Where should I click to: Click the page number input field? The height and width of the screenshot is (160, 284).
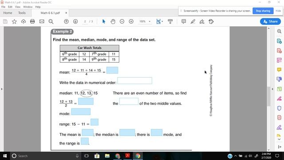(85, 21)
